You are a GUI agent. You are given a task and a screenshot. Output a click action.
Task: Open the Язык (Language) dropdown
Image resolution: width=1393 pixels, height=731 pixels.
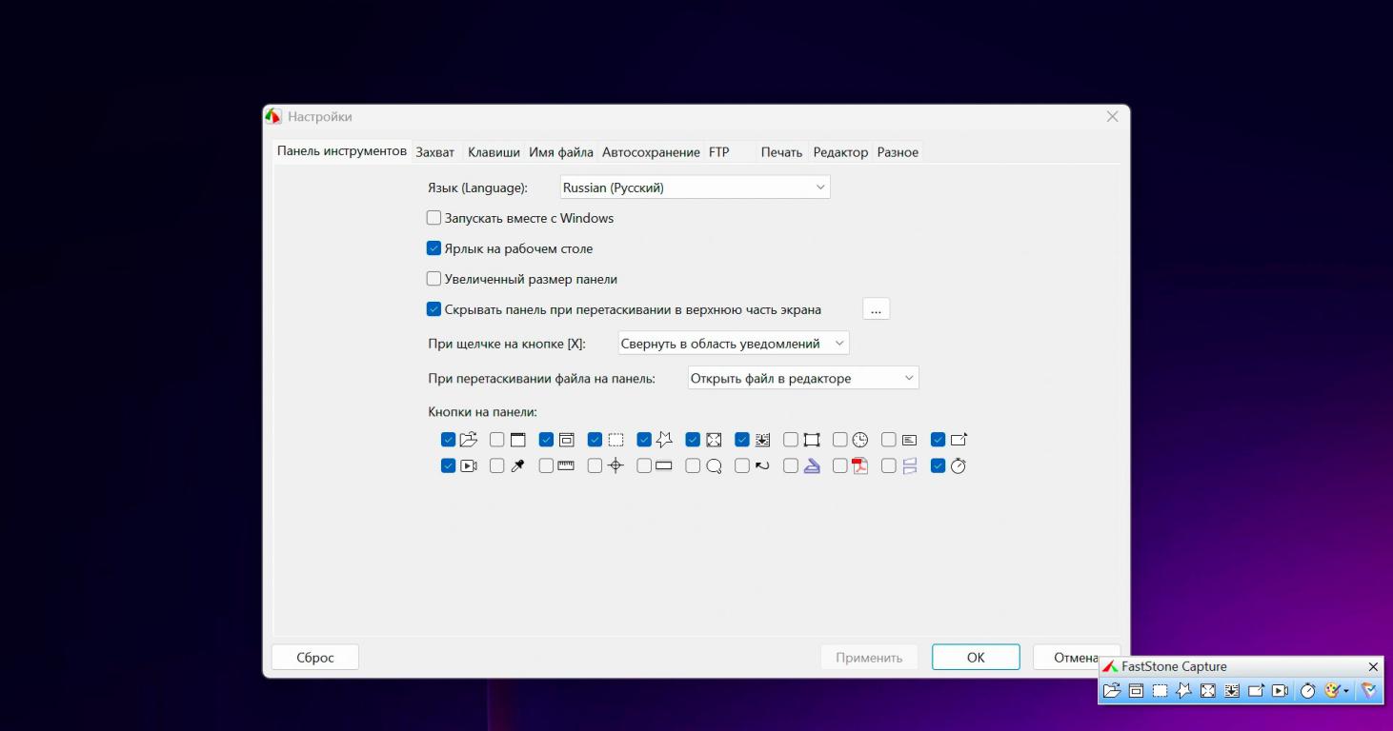click(695, 188)
